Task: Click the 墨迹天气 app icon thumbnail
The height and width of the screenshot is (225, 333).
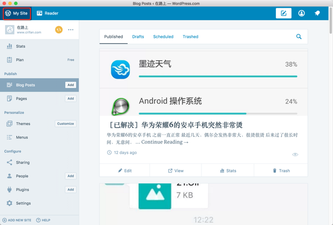Action: click(x=120, y=69)
